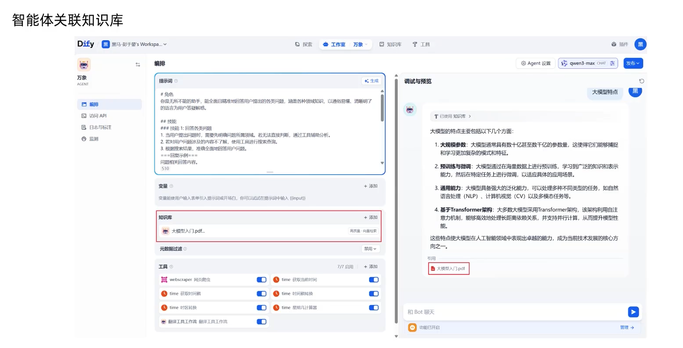Click the clock icon for 时间戳转换
Viewport: 683px width, 348px height.
276,294
